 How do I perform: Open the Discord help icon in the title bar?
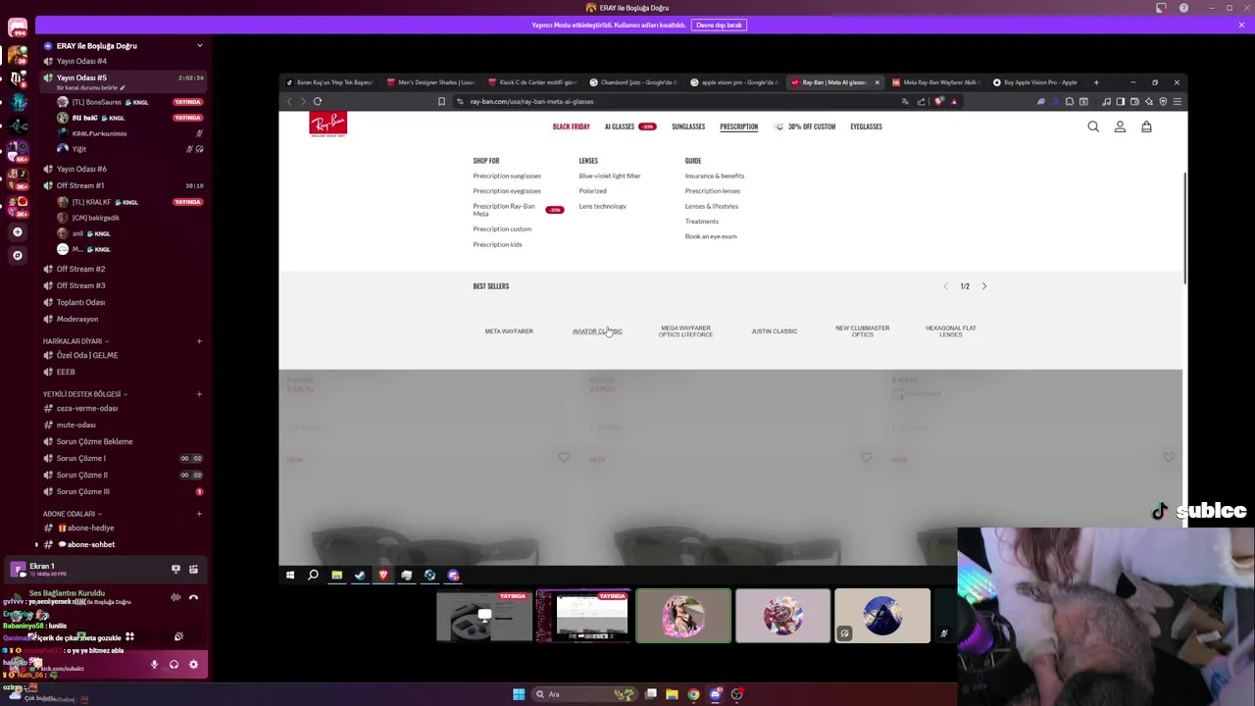[x=1183, y=8]
